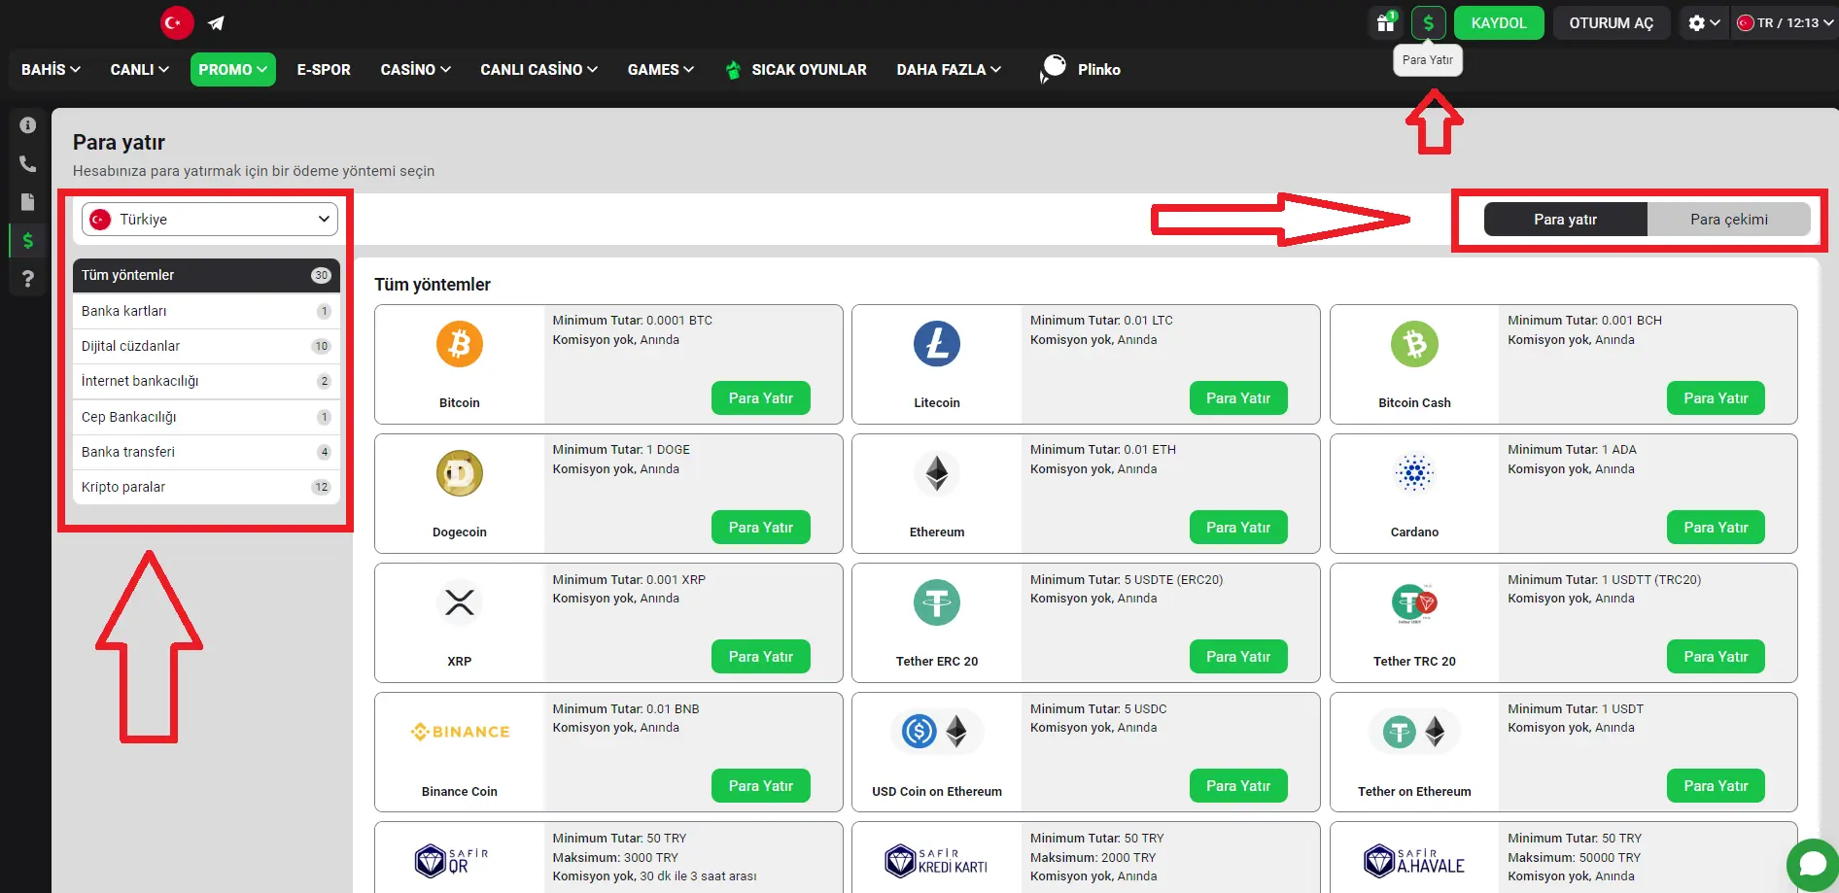Select Kripto paralar payment category

pyautogui.click(x=206, y=488)
